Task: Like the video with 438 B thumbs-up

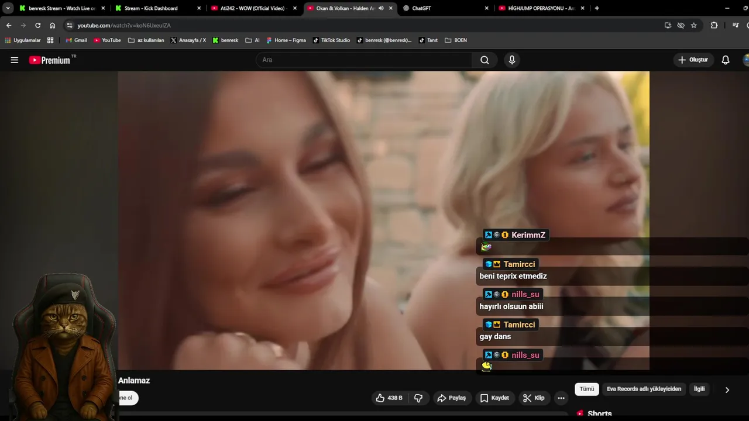Action: click(x=389, y=398)
